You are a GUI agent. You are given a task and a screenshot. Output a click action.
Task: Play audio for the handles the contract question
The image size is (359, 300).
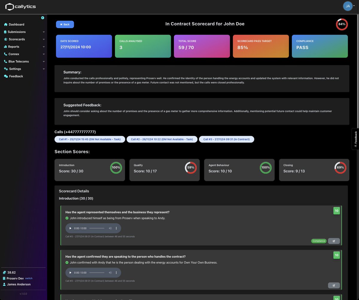tap(71, 273)
